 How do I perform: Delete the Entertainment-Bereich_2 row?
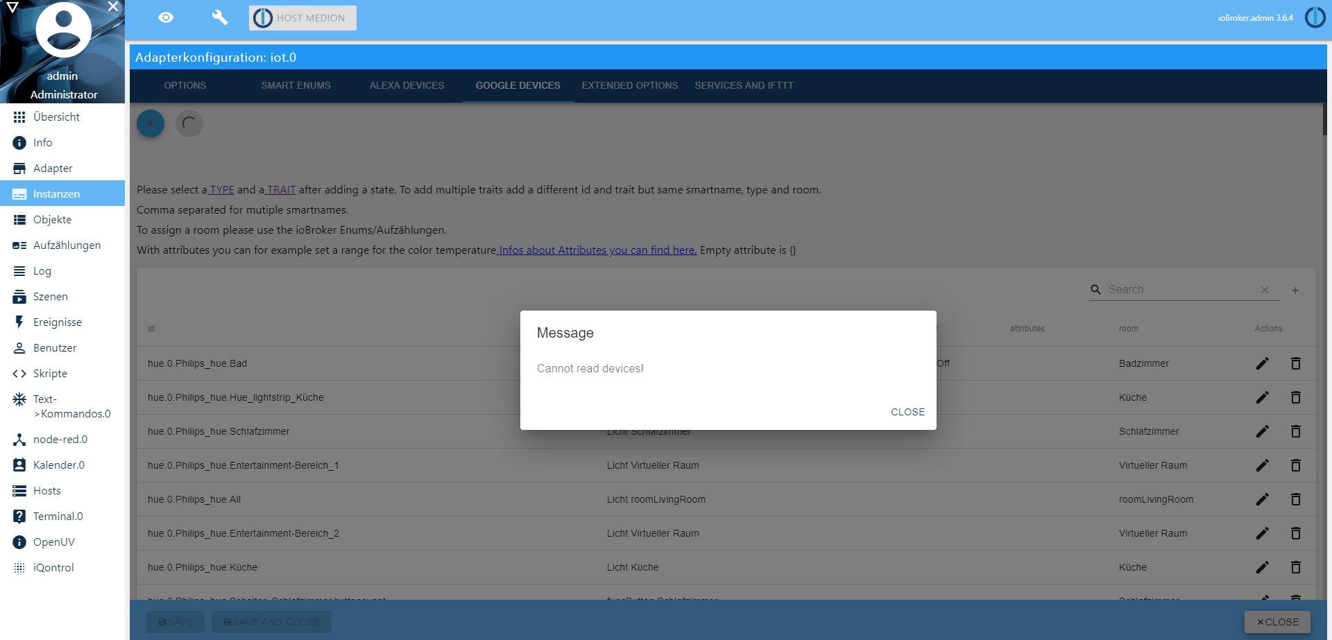(x=1295, y=533)
